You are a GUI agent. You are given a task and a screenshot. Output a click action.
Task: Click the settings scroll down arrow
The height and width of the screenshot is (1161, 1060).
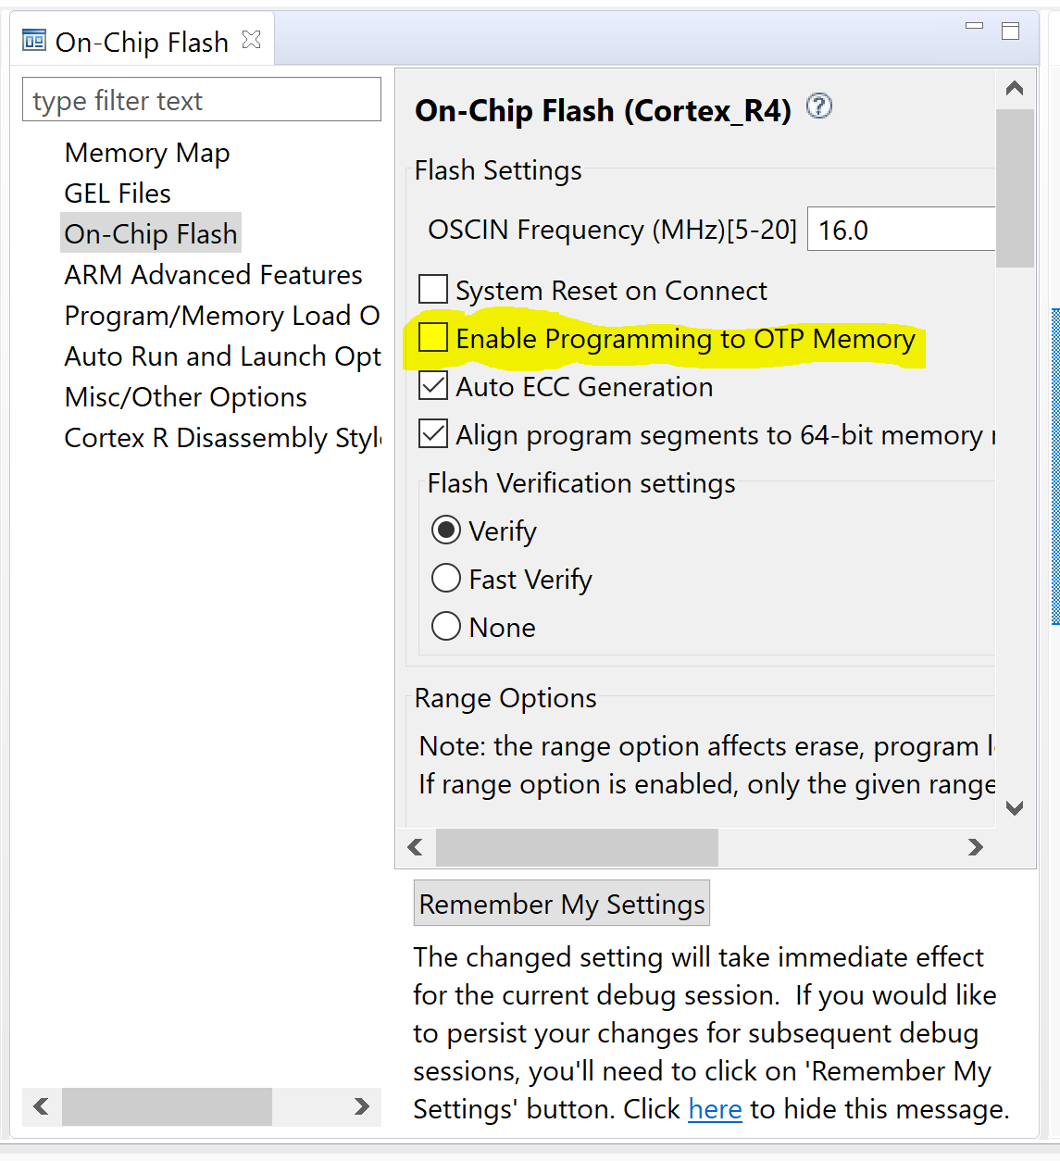[x=1015, y=807]
